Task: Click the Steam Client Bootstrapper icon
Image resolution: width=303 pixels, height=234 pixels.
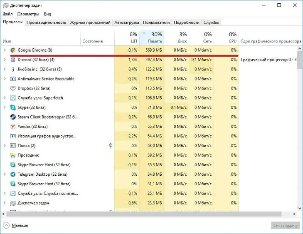Action: click(x=13, y=117)
